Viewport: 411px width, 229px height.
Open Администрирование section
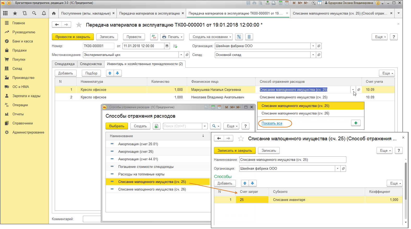click(x=28, y=132)
